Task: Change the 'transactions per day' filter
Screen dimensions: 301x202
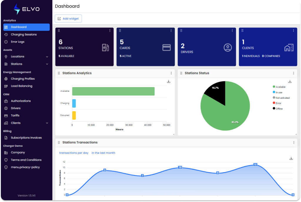Action: (74, 153)
